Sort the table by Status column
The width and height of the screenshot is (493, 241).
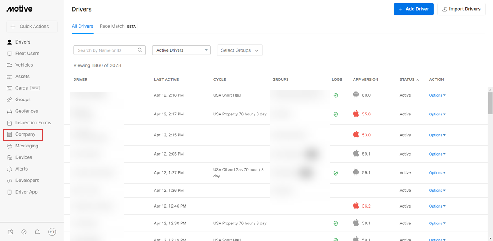point(409,80)
